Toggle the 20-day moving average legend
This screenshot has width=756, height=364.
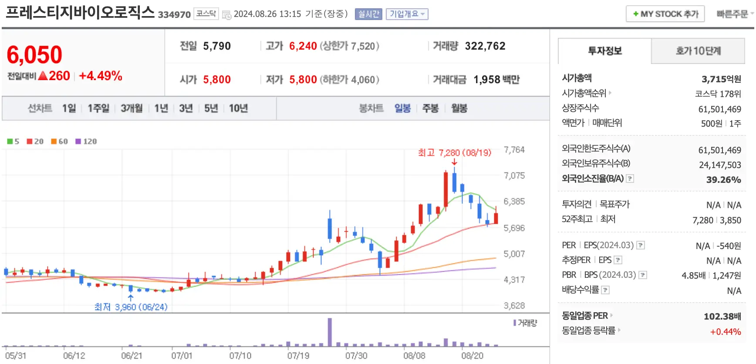[x=35, y=141]
